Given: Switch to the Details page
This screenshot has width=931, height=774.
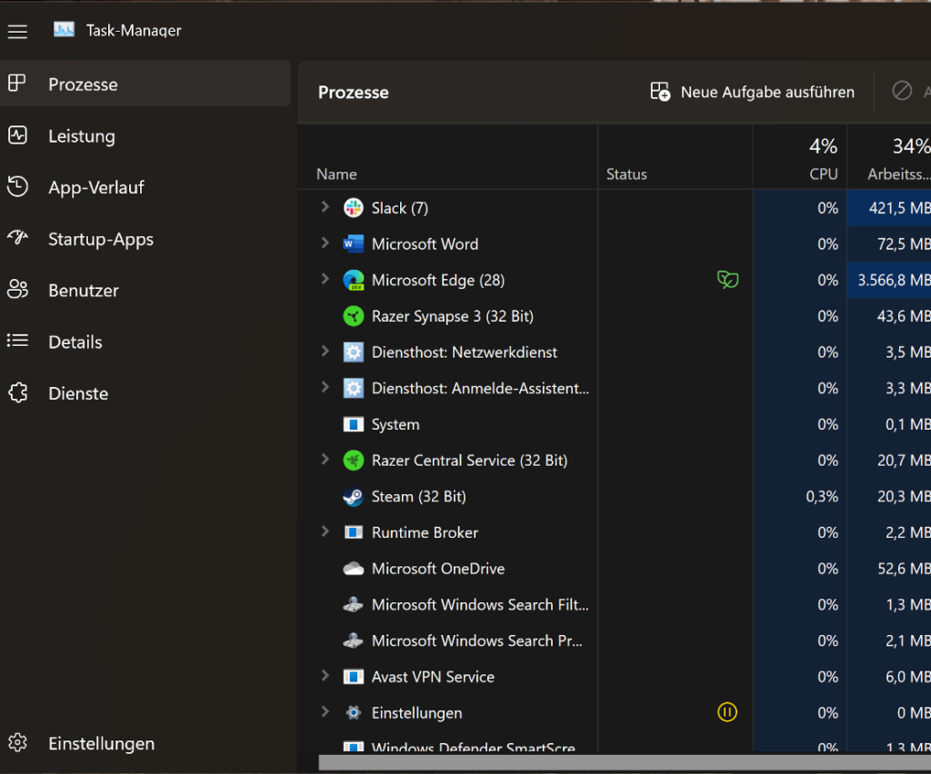Looking at the screenshot, I should [145, 342].
